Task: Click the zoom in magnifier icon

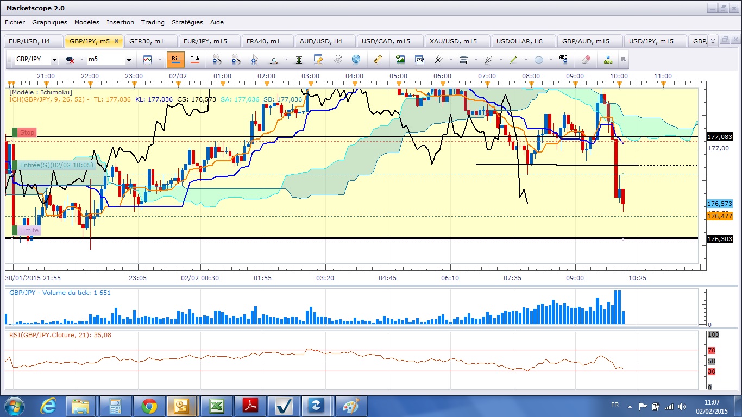Action: pos(216,59)
